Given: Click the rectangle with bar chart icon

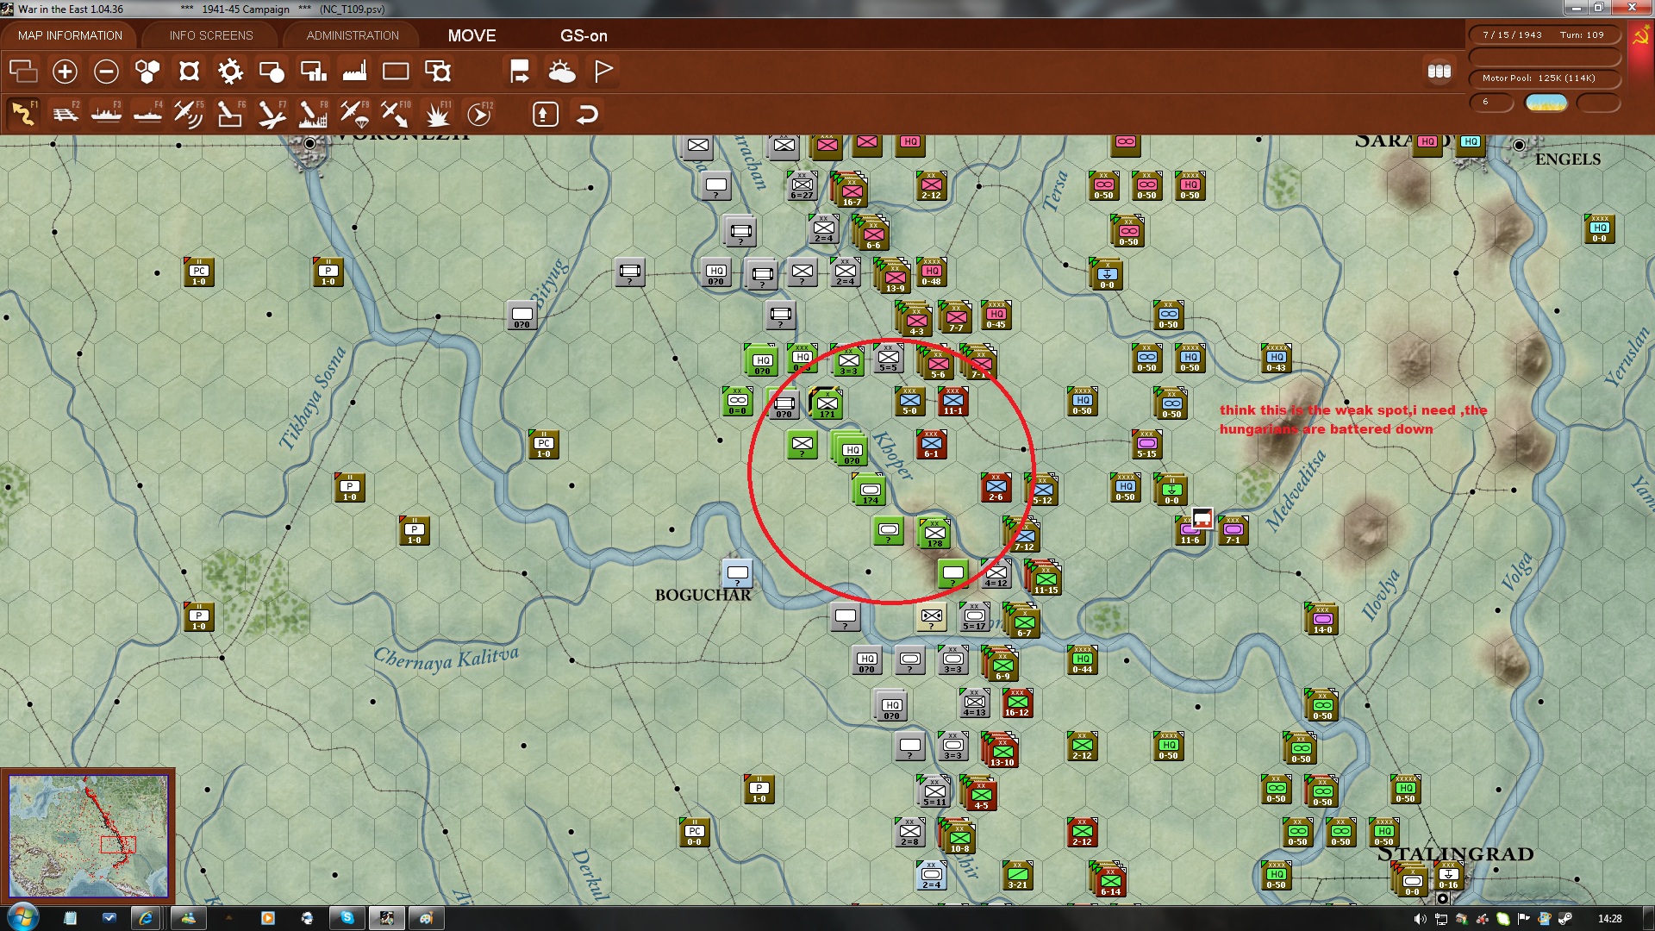Looking at the screenshot, I should (313, 71).
